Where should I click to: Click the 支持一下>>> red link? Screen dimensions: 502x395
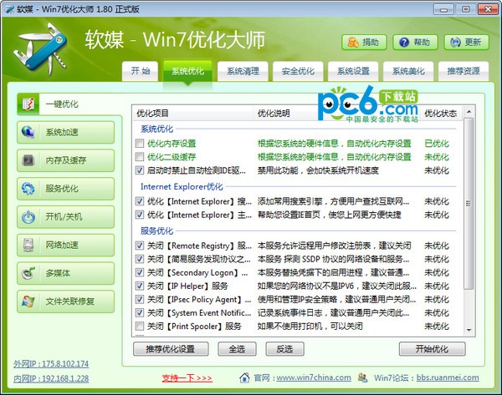point(187,378)
